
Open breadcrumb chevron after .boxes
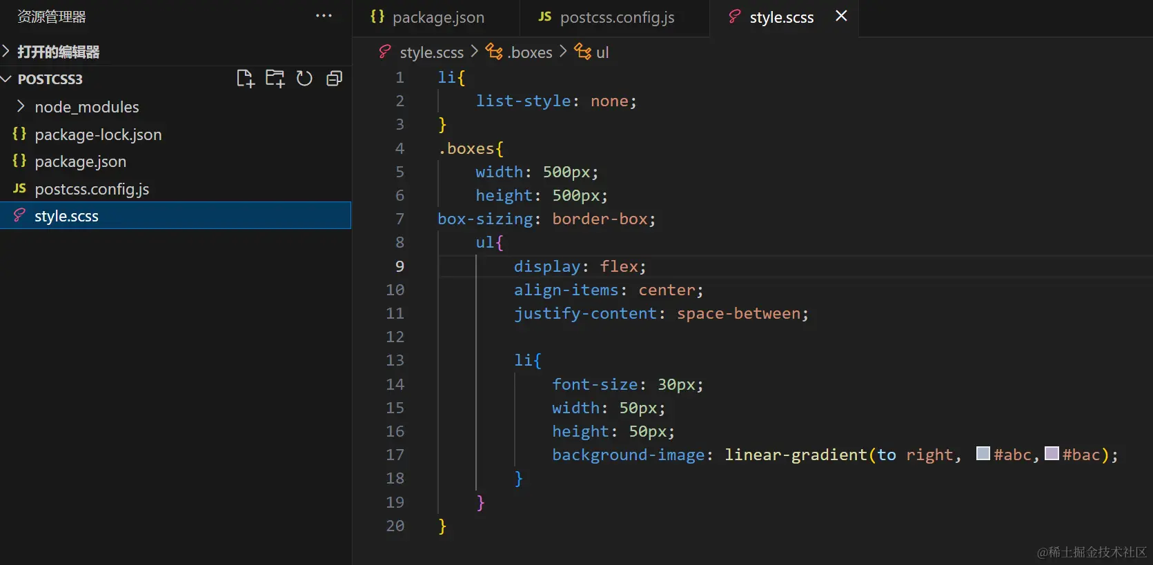(x=563, y=52)
